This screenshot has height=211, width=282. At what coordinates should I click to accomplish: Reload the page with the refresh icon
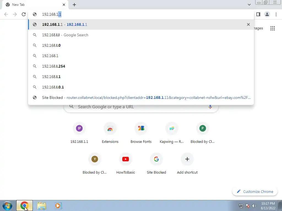coord(24,14)
